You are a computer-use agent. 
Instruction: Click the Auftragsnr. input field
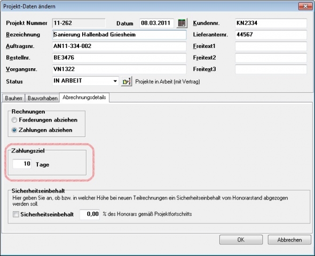[120, 46]
